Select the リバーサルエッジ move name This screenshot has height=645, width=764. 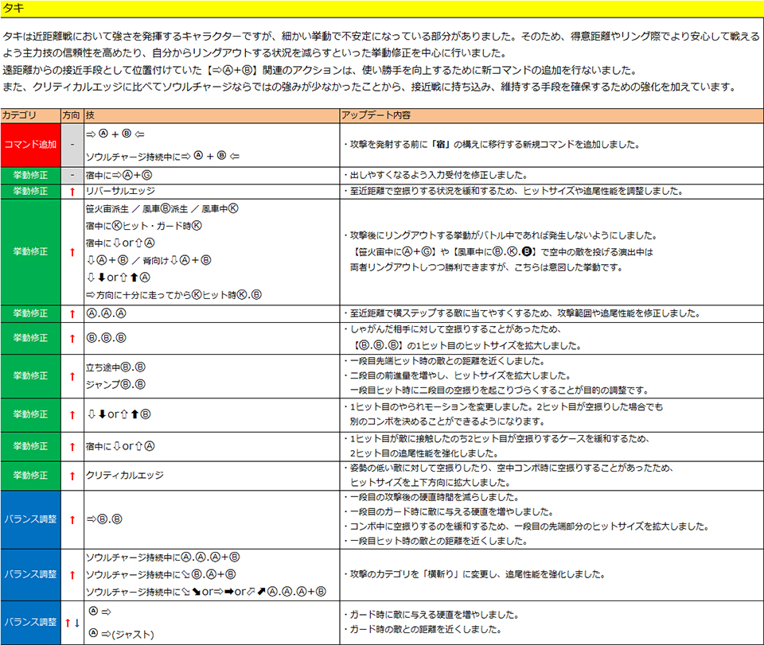tap(119, 192)
